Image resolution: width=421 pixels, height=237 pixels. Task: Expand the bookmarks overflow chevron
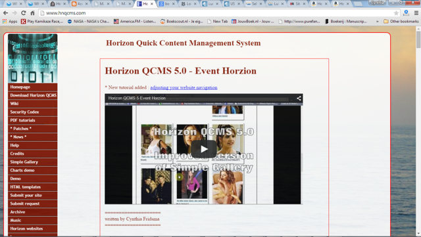point(377,21)
